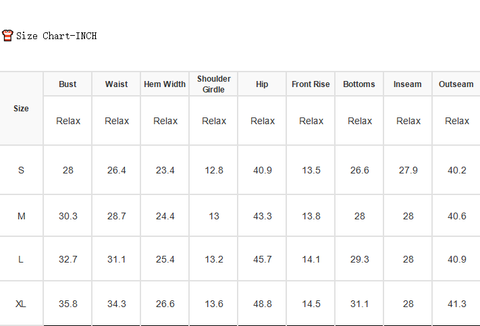Click the Front Rise header

point(311,84)
